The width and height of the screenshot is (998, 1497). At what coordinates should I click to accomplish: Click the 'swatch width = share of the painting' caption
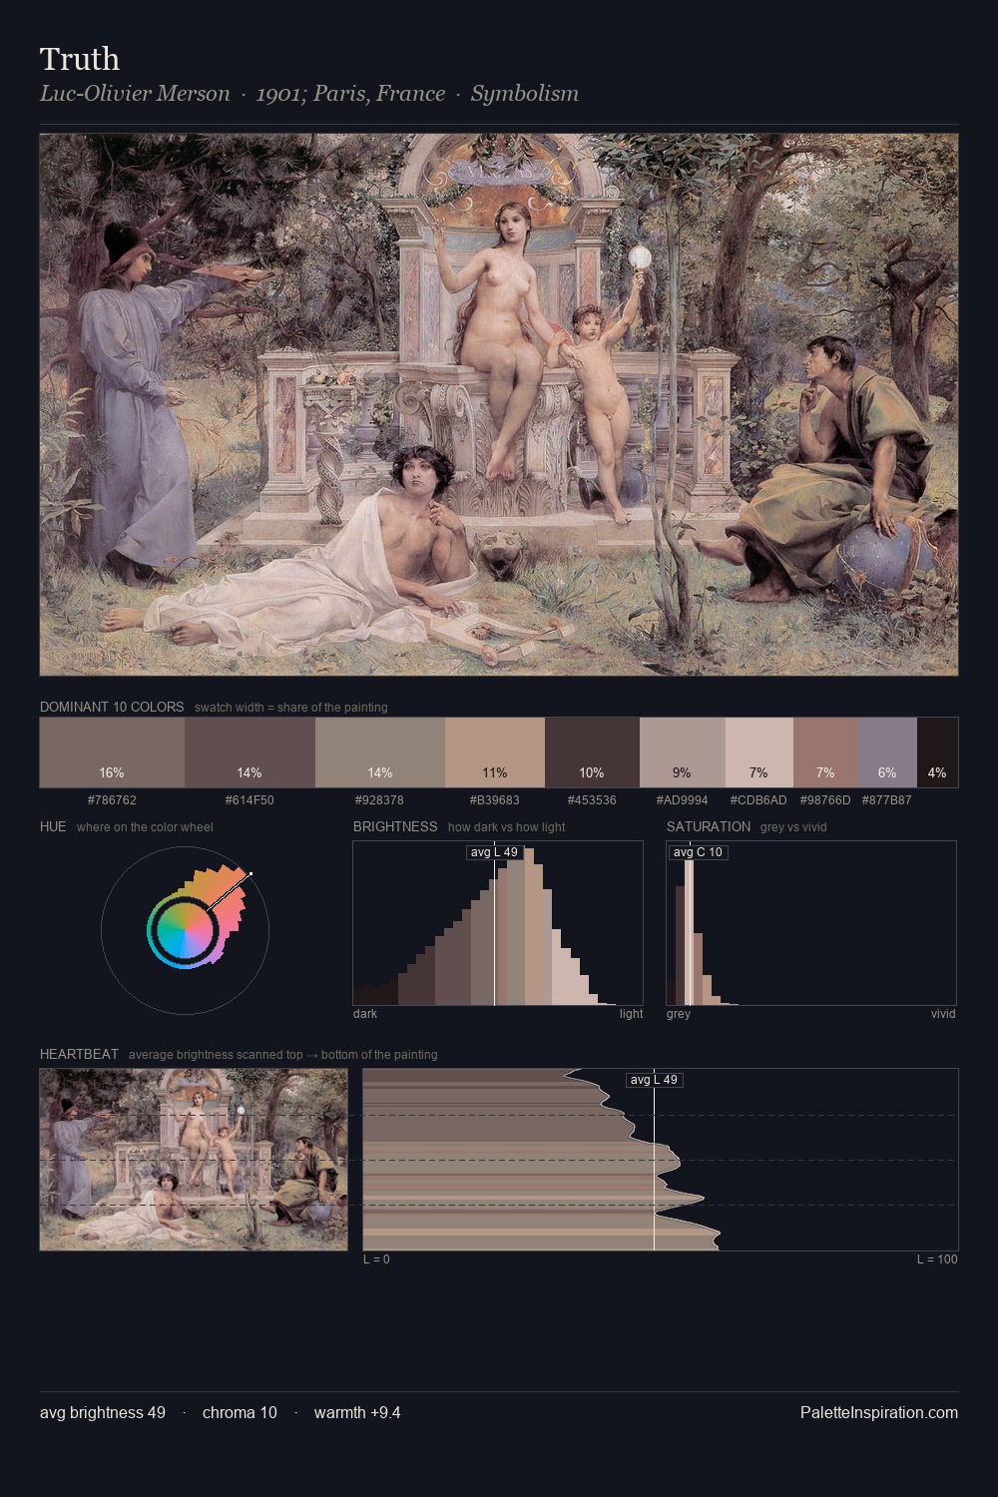coord(291,708)
